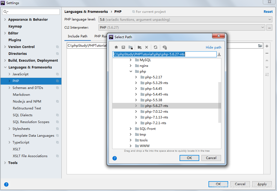
Task: Expand the MySQL folder
Action: click(x=130, y=60)
